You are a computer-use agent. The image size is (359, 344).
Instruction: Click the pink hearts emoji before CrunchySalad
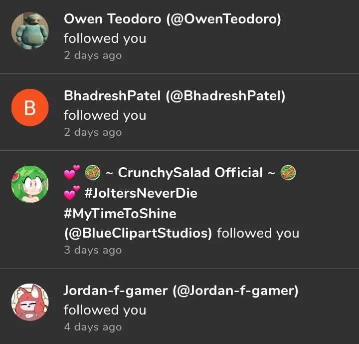click(72, 172)
